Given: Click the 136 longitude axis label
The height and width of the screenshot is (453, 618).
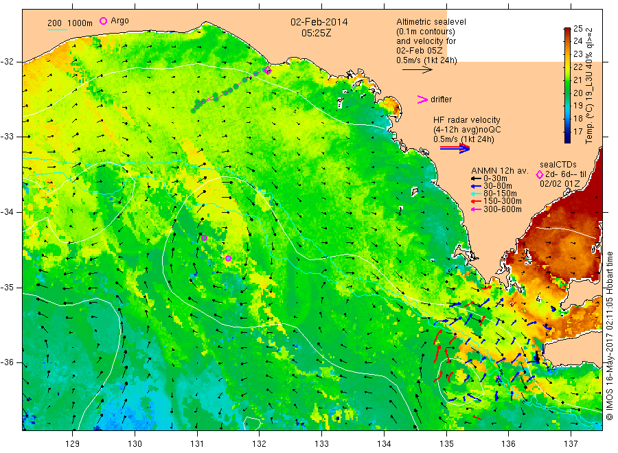Looking at the screenshot, I should (508, 444).
